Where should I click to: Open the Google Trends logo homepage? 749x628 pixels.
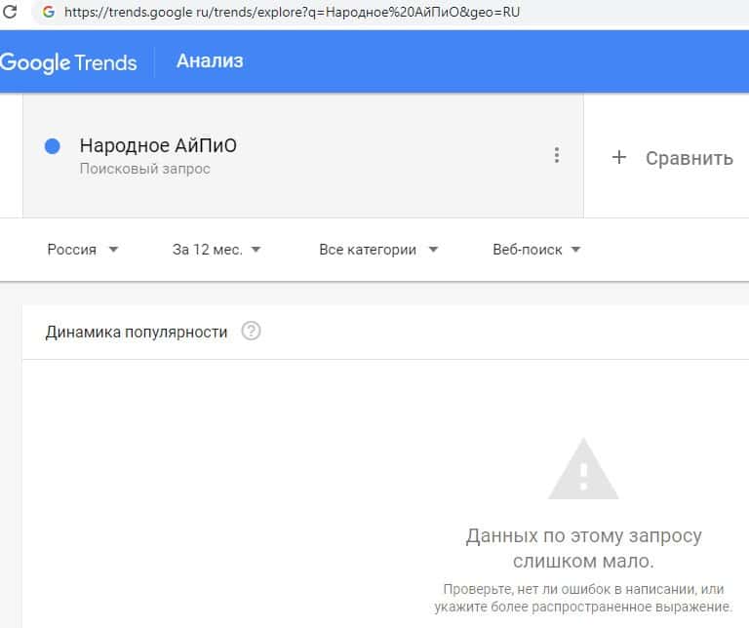coord(68,62)
